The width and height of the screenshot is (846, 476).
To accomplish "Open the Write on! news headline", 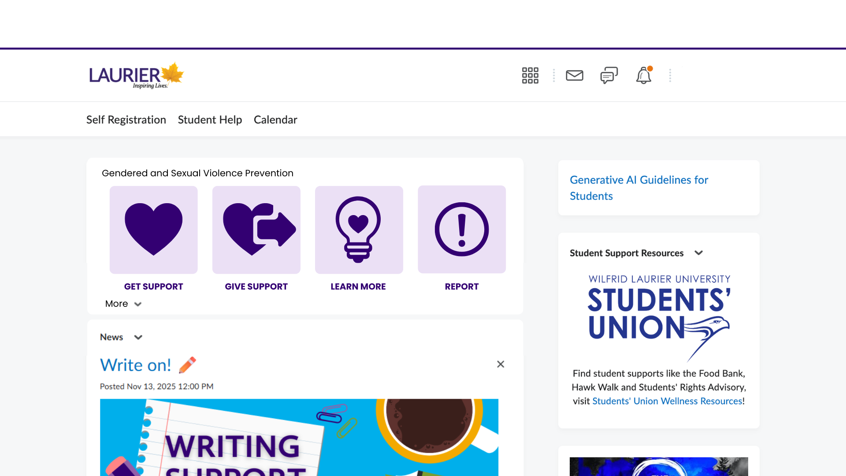I will click(136, 365).
